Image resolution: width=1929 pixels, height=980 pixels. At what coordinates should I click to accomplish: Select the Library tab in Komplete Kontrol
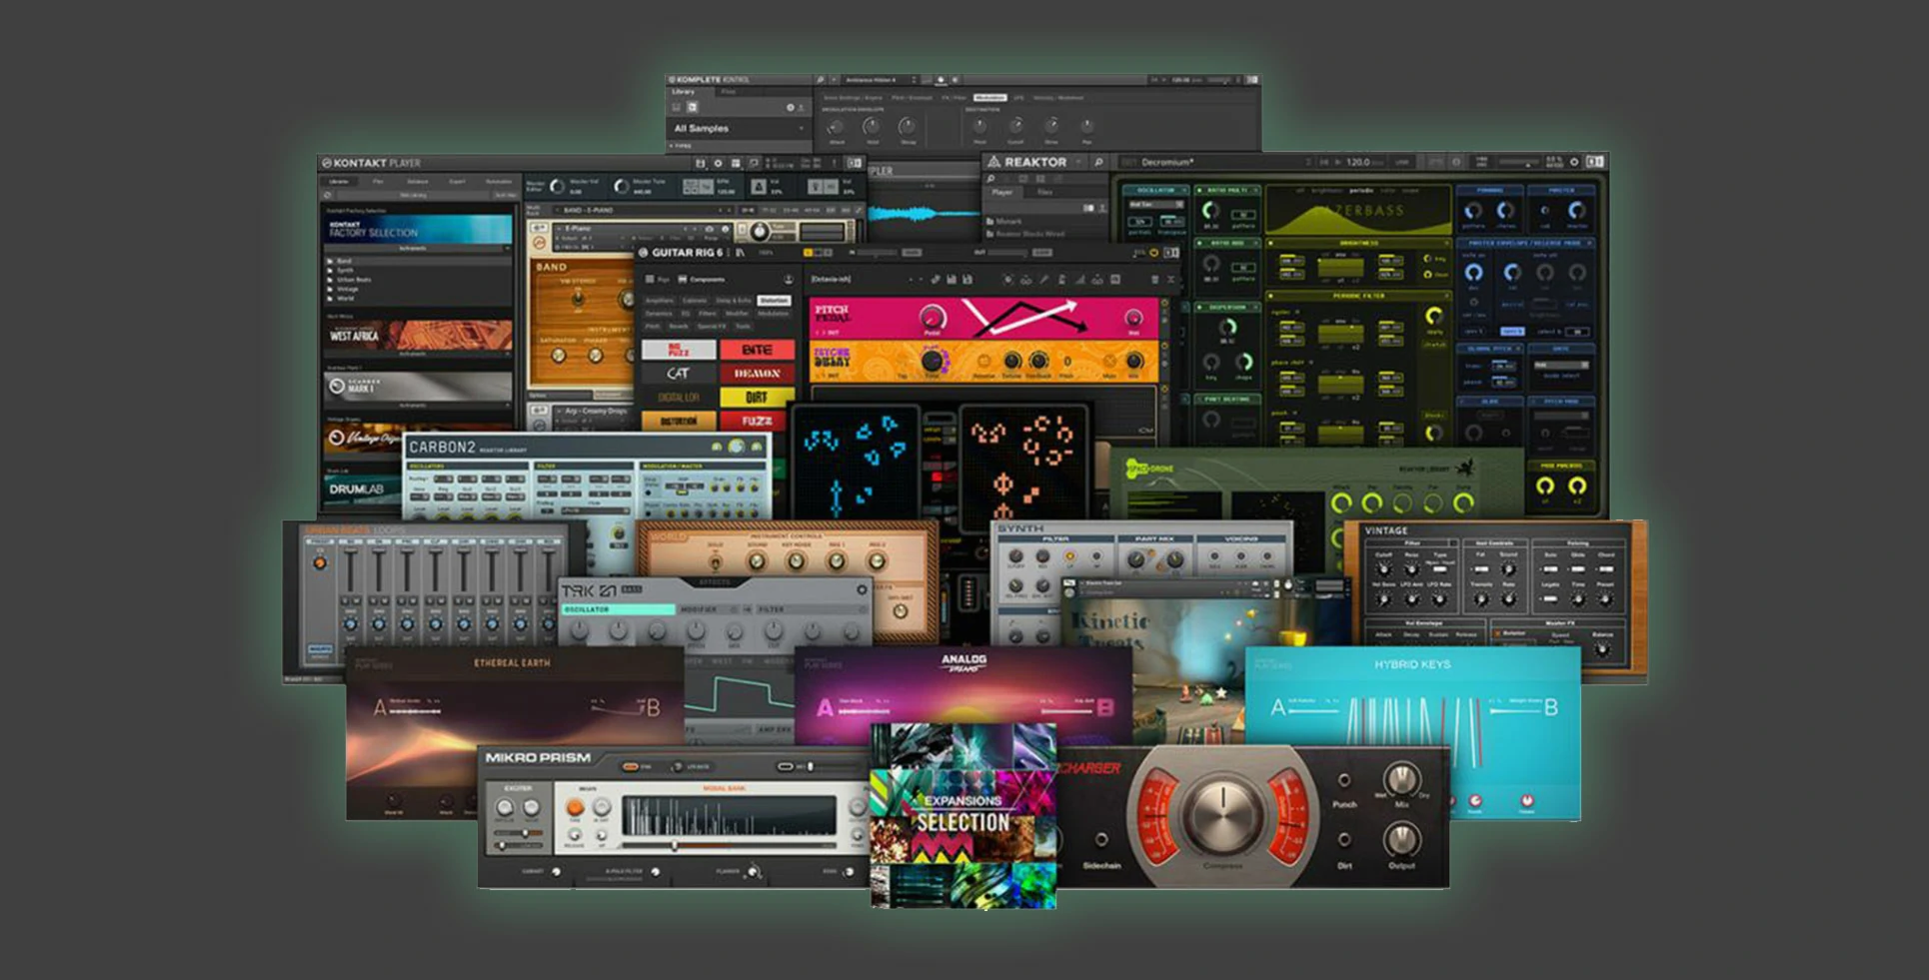pos(684,92)
